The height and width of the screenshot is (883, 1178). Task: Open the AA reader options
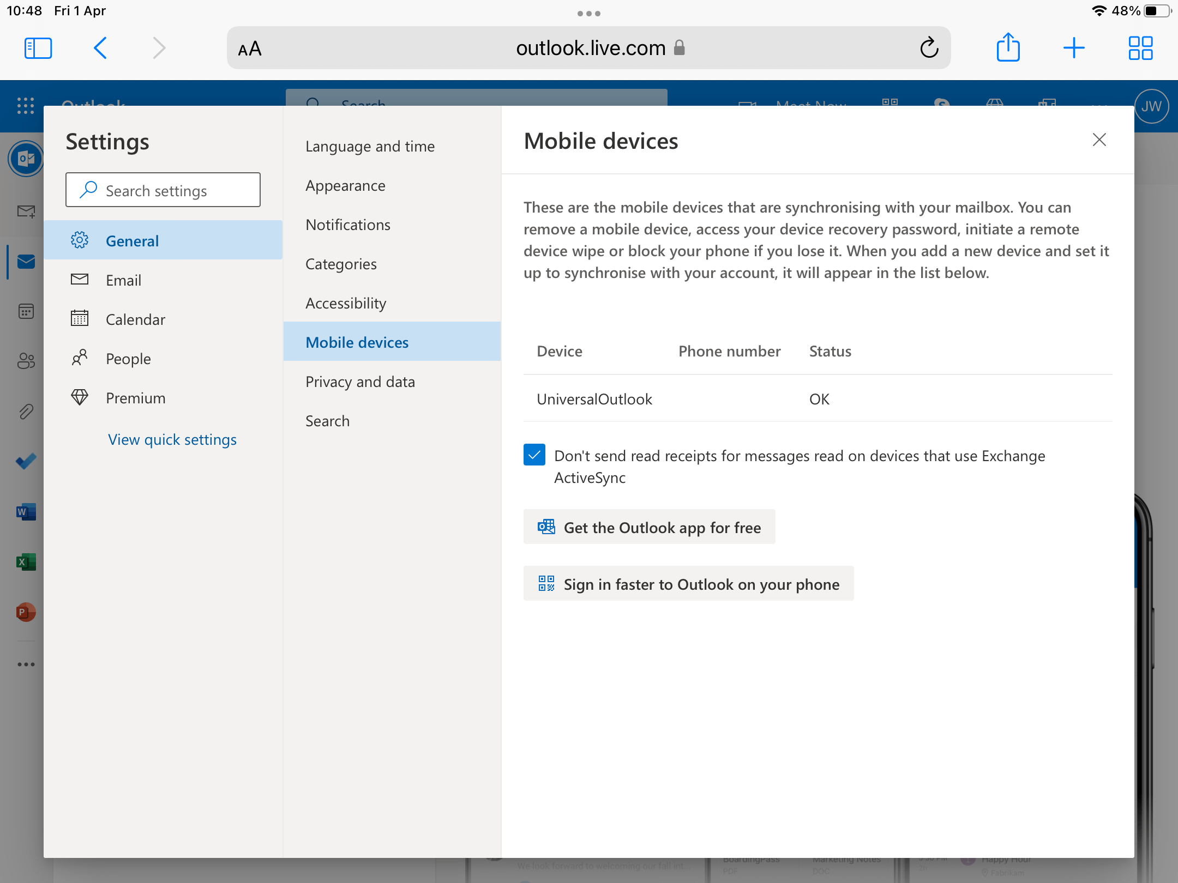(x=250, y=49)
